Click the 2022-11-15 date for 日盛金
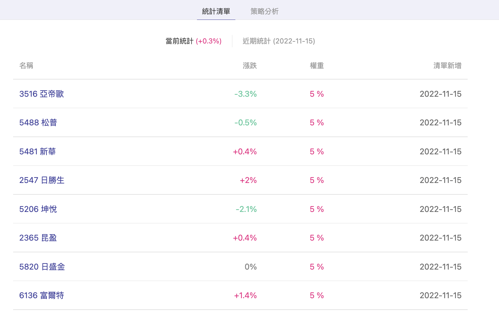The width and height of the screenshot is (499, 312). (440, 267)
